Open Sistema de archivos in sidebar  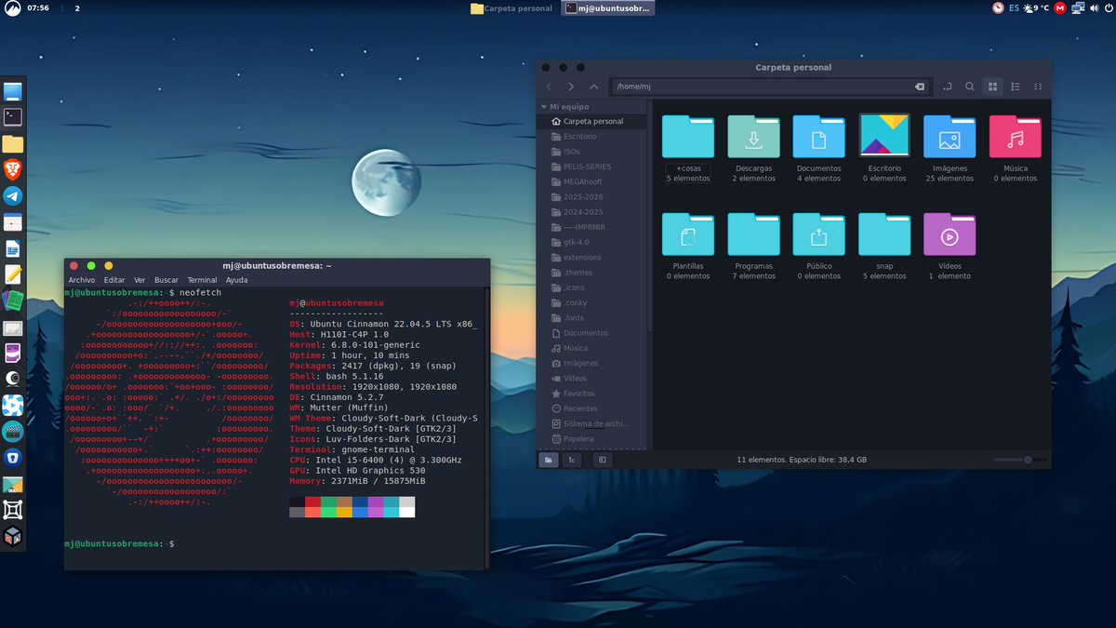592,423
